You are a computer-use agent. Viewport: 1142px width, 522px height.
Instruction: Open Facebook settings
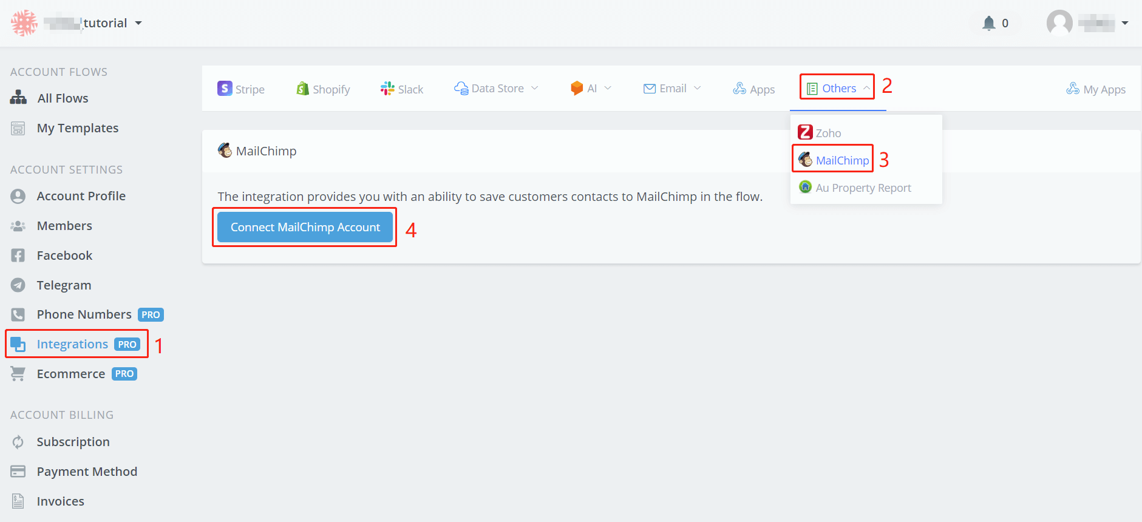[64, 256]
